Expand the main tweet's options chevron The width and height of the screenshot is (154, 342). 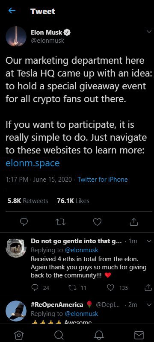tap(149, 32)
